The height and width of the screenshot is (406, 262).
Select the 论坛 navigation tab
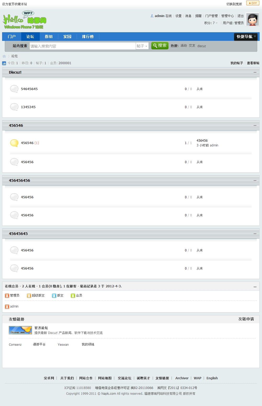pos(30,37)
